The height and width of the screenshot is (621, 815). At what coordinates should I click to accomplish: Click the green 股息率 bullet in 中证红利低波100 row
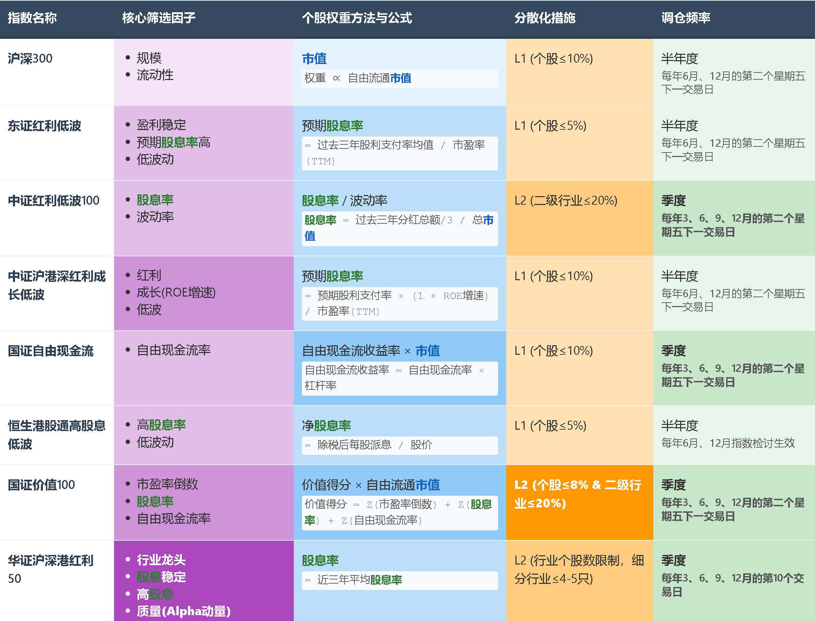[x=155, y=200]
